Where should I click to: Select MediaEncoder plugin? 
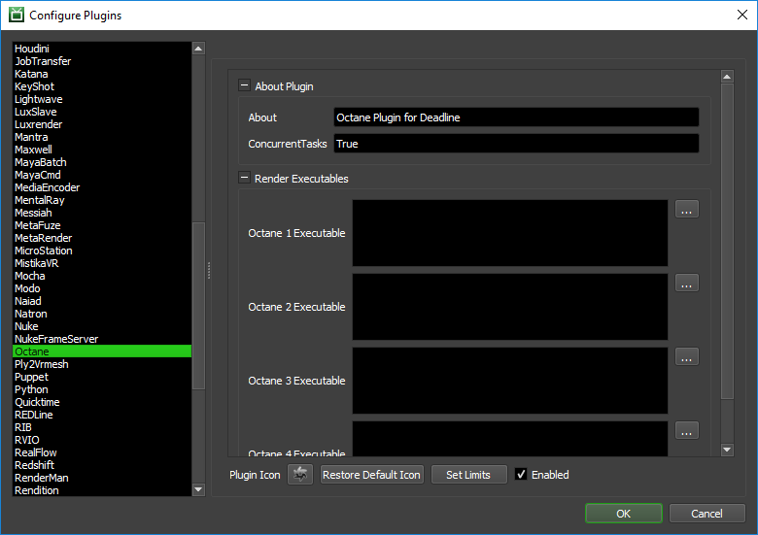pos(102,187)
